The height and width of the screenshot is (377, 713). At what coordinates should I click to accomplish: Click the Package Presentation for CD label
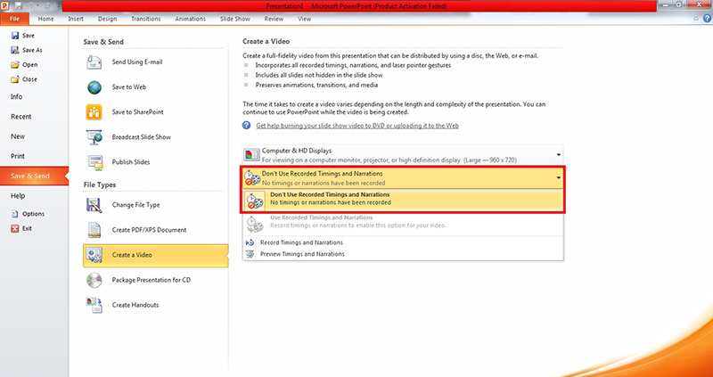(152, 280)
